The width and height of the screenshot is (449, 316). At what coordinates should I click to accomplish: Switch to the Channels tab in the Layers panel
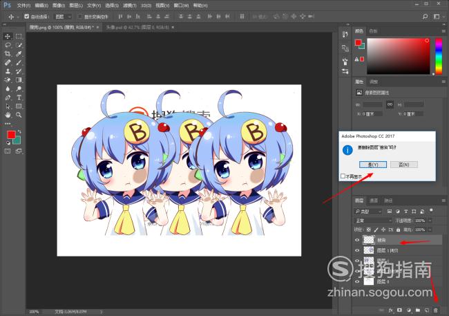[x=374, y=201]
